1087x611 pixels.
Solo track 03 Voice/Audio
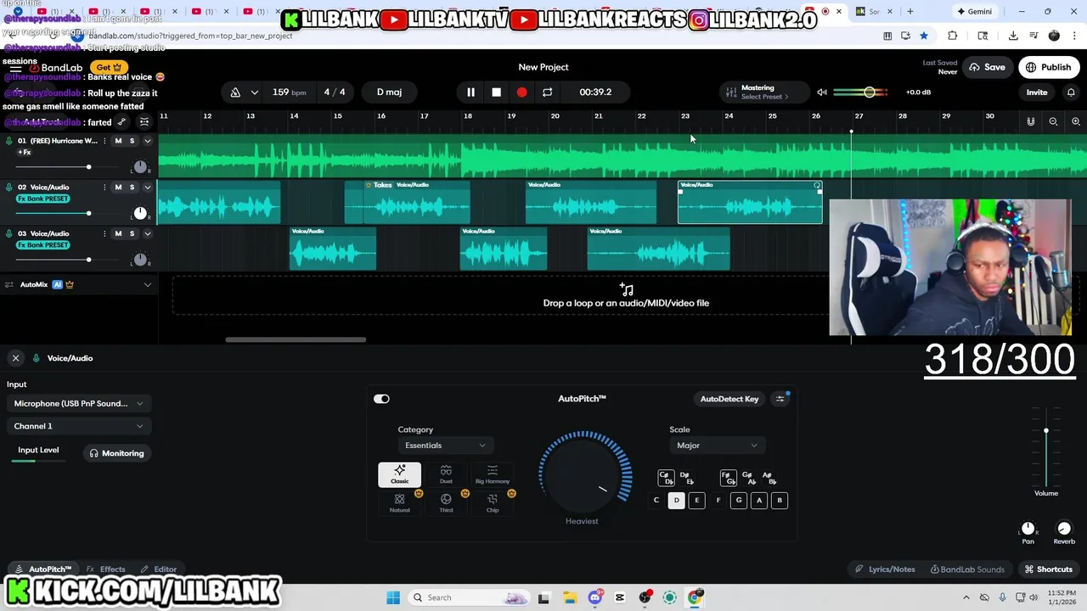[x=132, y=233]
